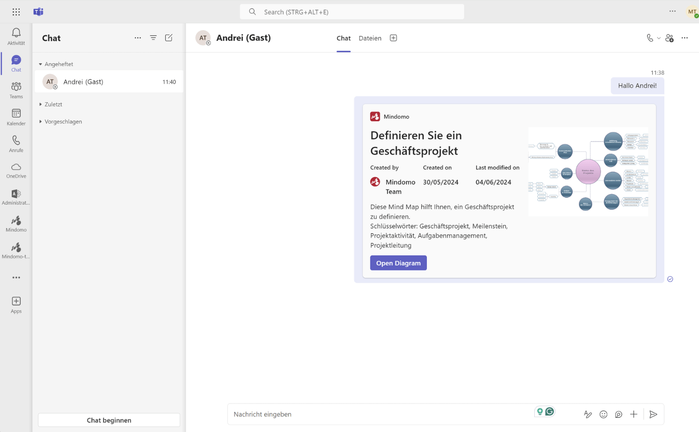Screen dimensions: 699x432
Task: Open more message actions plus icon
Action: pos(634,414)
